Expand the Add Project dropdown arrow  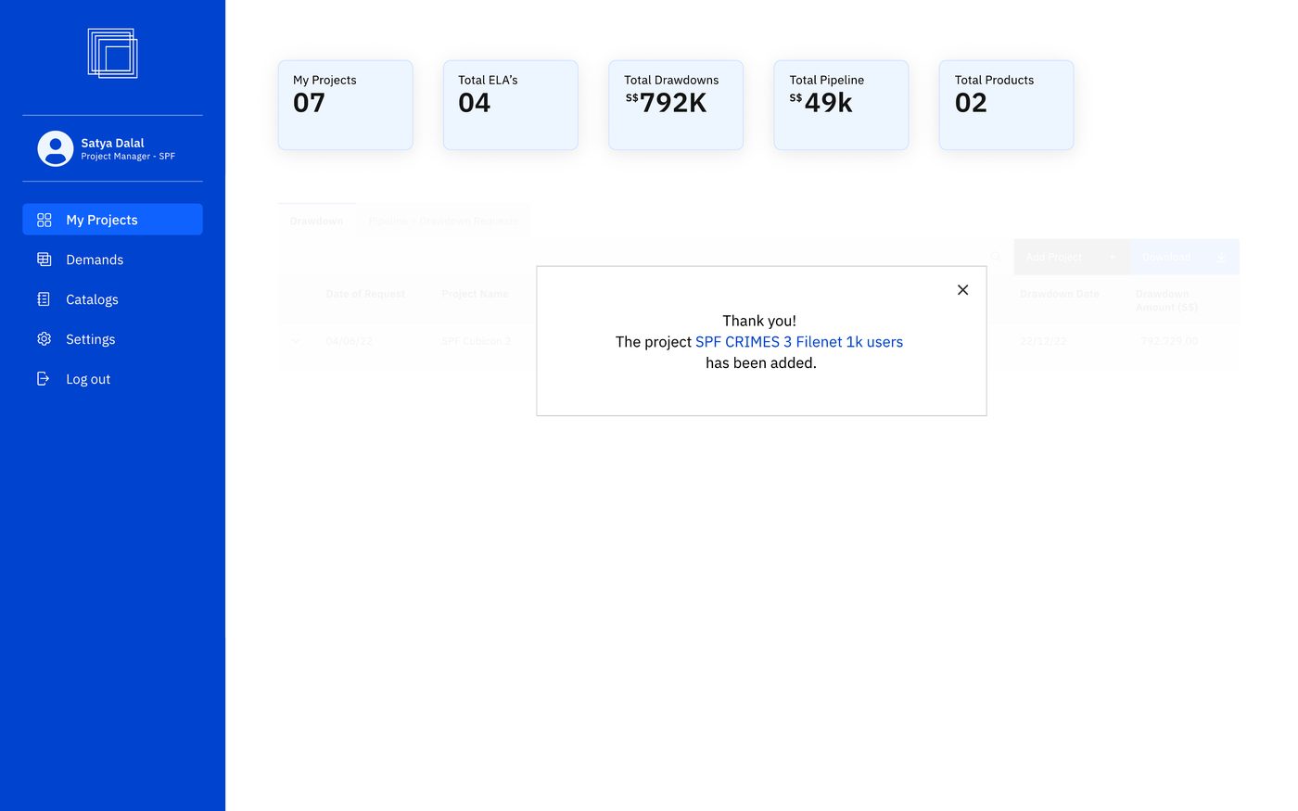pos(1113,258)
